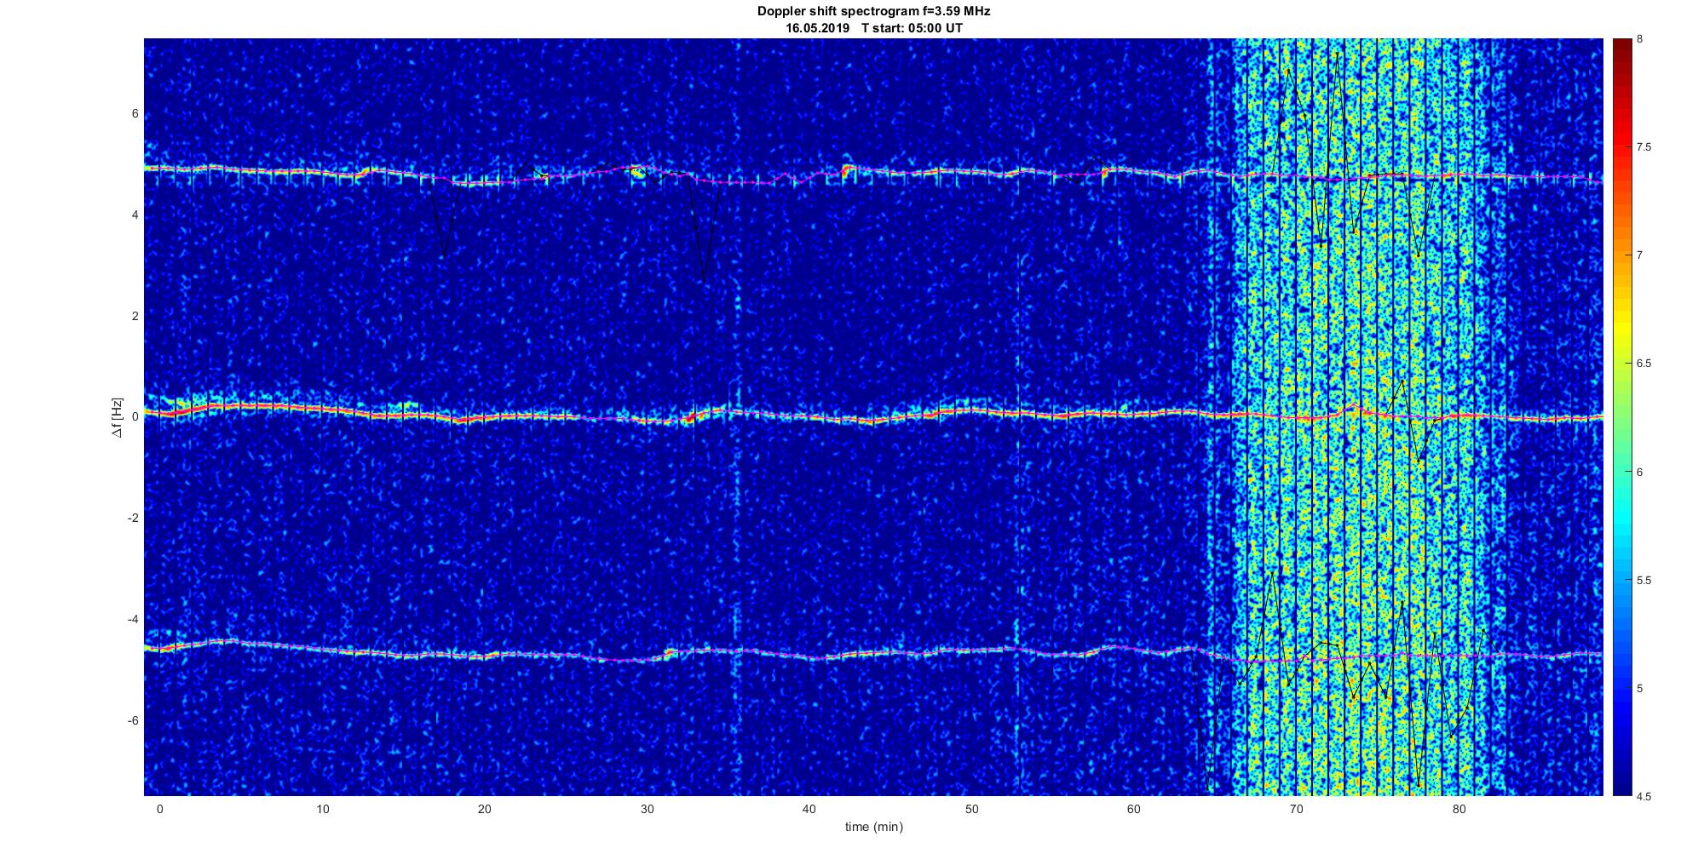Screen dimensions: 1704x854
Task: Click x-axis tick label '40'
Action: point(809,810)
